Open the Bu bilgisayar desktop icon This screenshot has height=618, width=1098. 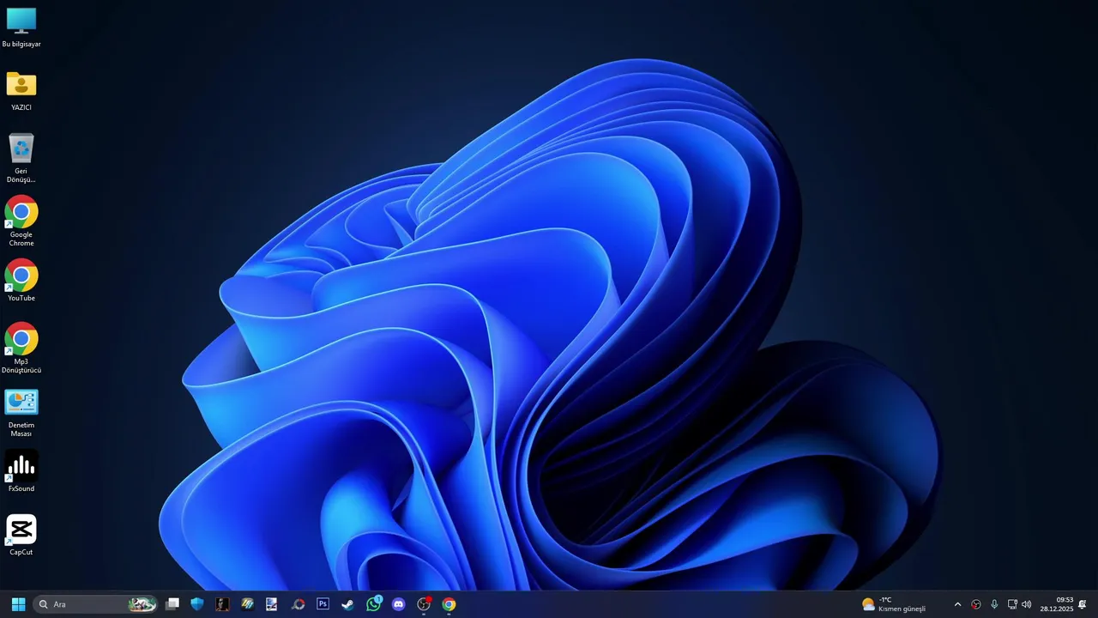click(x=21, y=27)
